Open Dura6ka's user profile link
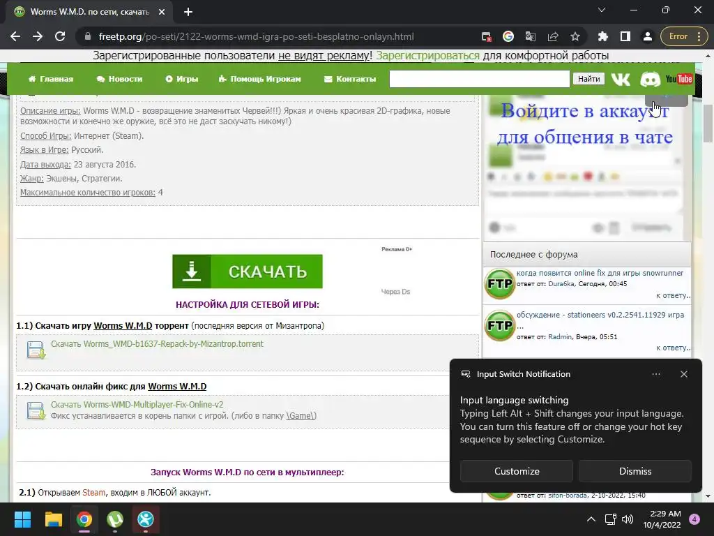This screenshot has height=536, width=714. [x=561, y=284]
